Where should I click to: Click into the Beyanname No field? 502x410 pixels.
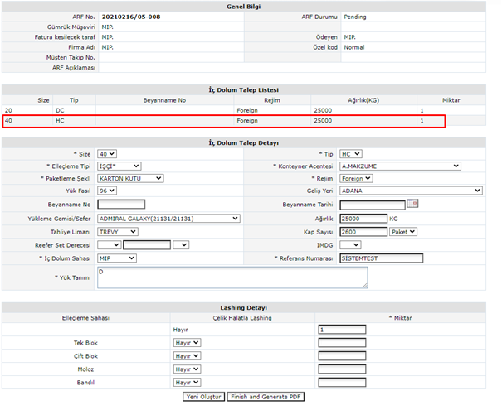point(120,205)
